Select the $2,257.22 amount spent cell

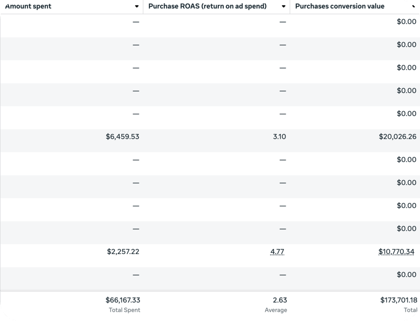point(123,252)
